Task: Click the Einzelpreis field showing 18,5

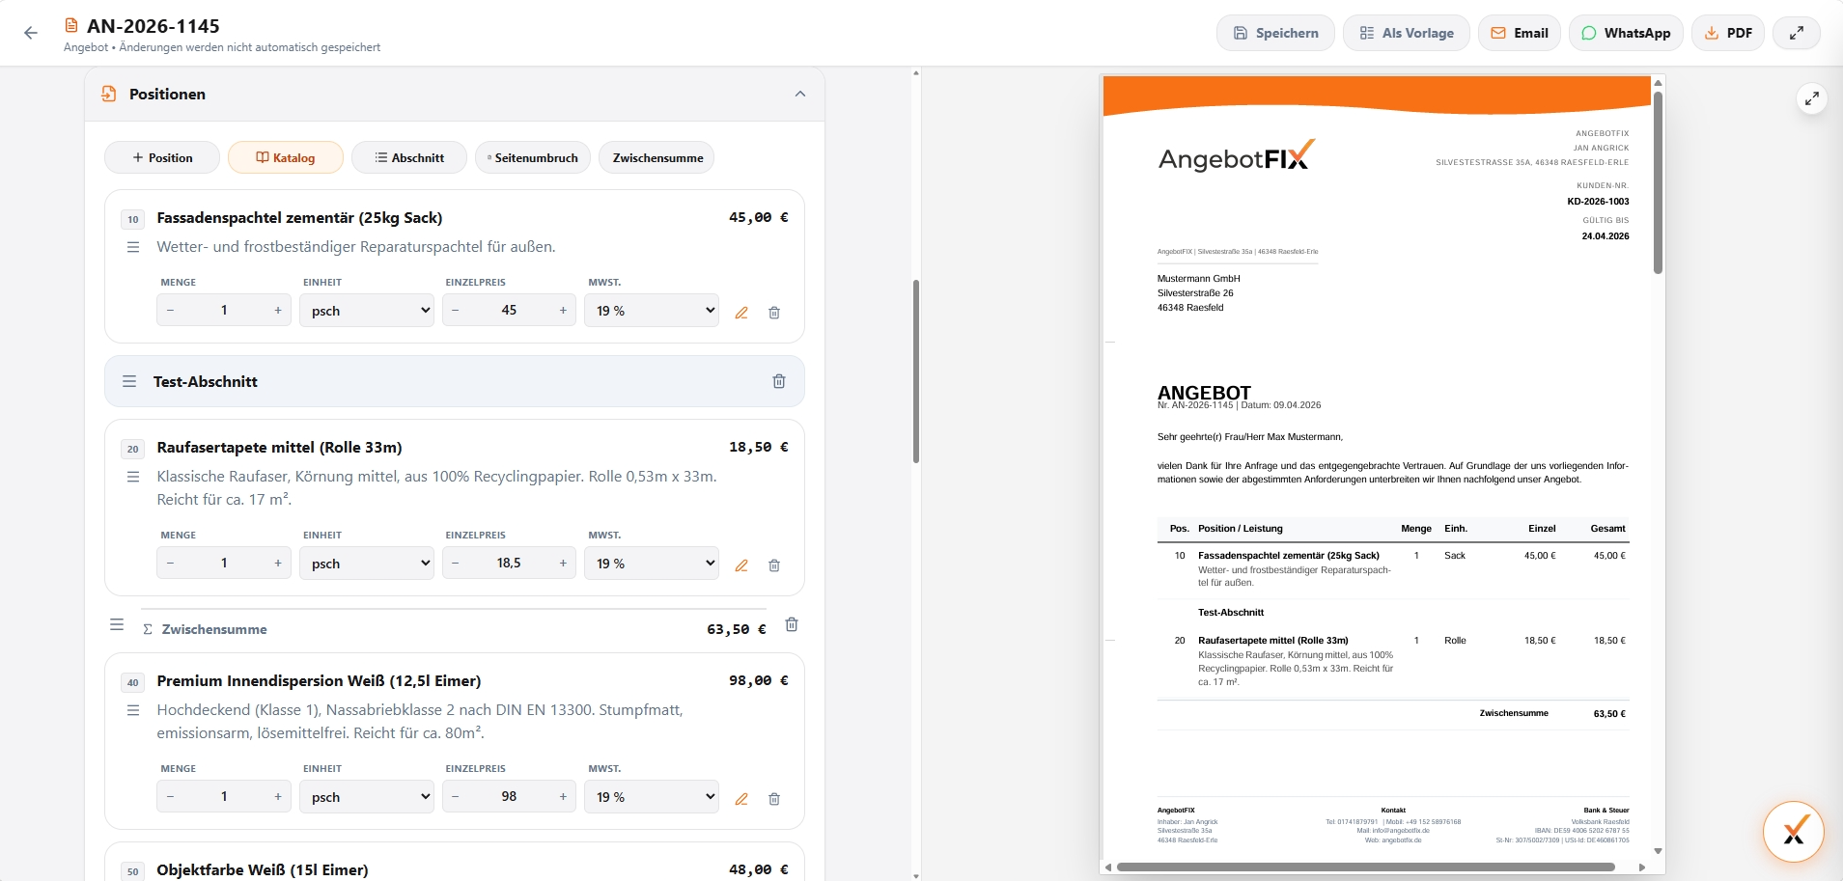Action: coord(509,564)
